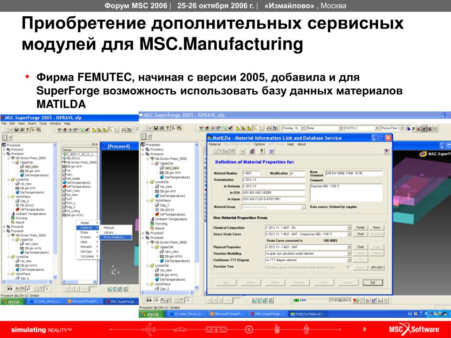Click Comment text box in MatILDa
The image size is (451, 338).
pyautogui.click(x=346, y=192)
